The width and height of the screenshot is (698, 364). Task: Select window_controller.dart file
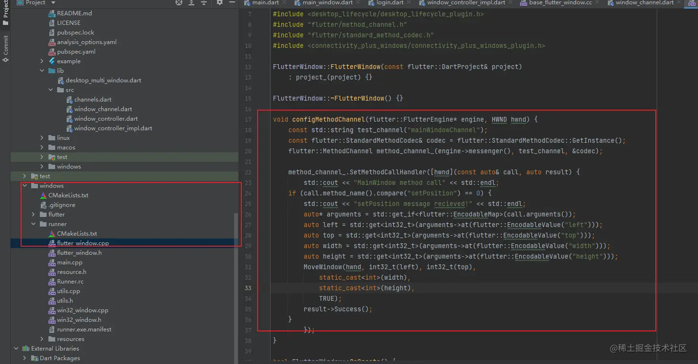[x=106, y=119]
